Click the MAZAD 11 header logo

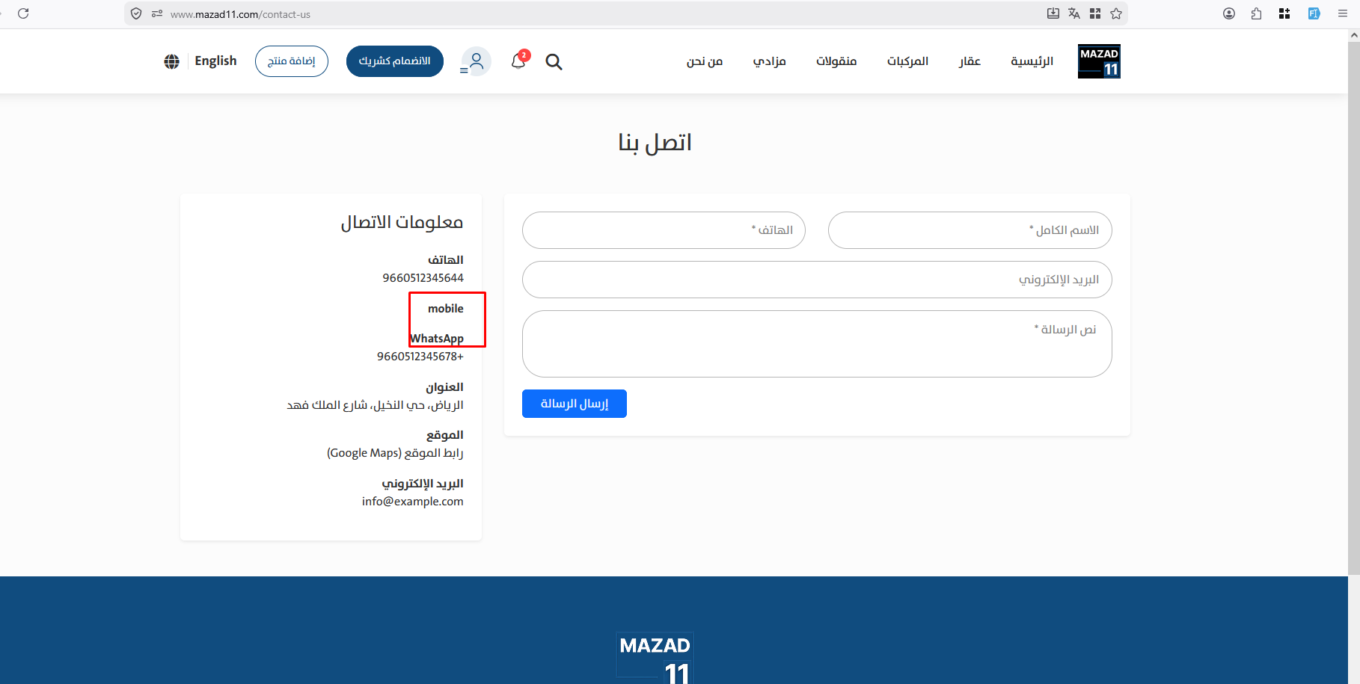click(x=1099, y=61)
